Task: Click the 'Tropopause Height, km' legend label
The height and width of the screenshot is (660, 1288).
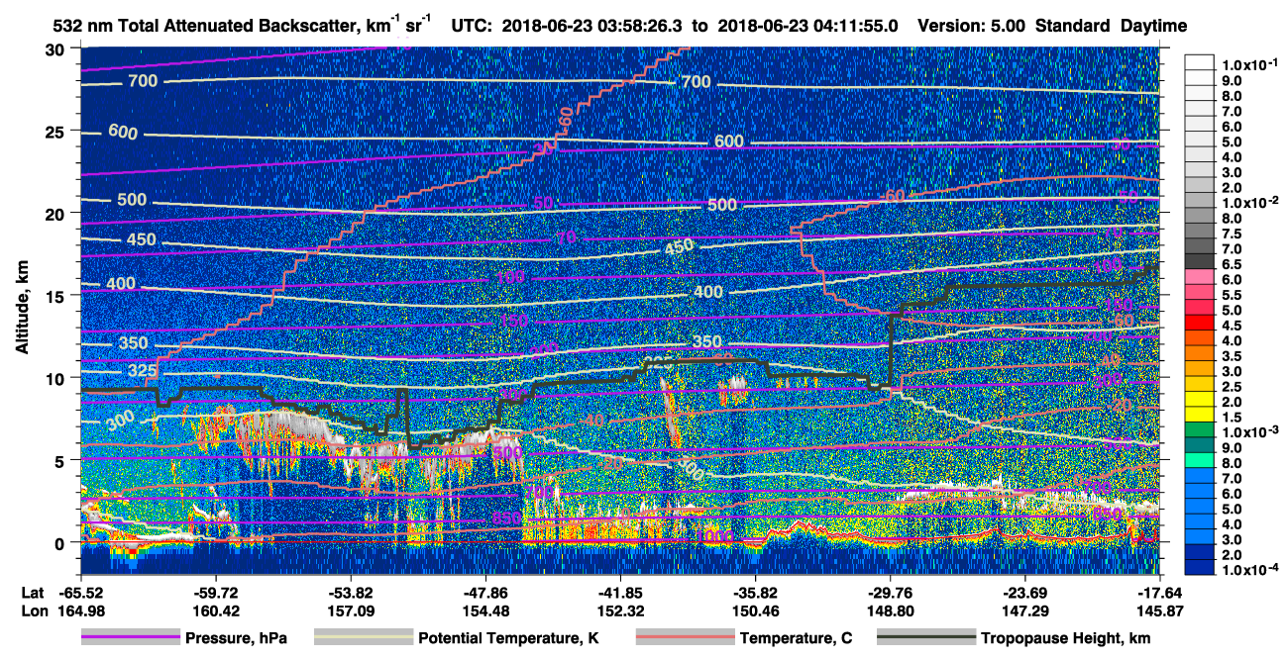Action: click(x=1066, y=638)
